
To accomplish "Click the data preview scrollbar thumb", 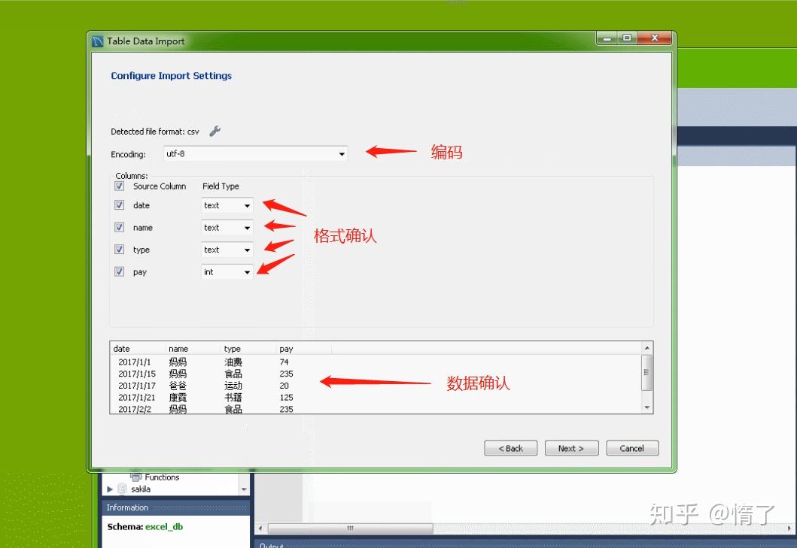I will [x=647, y=372].
